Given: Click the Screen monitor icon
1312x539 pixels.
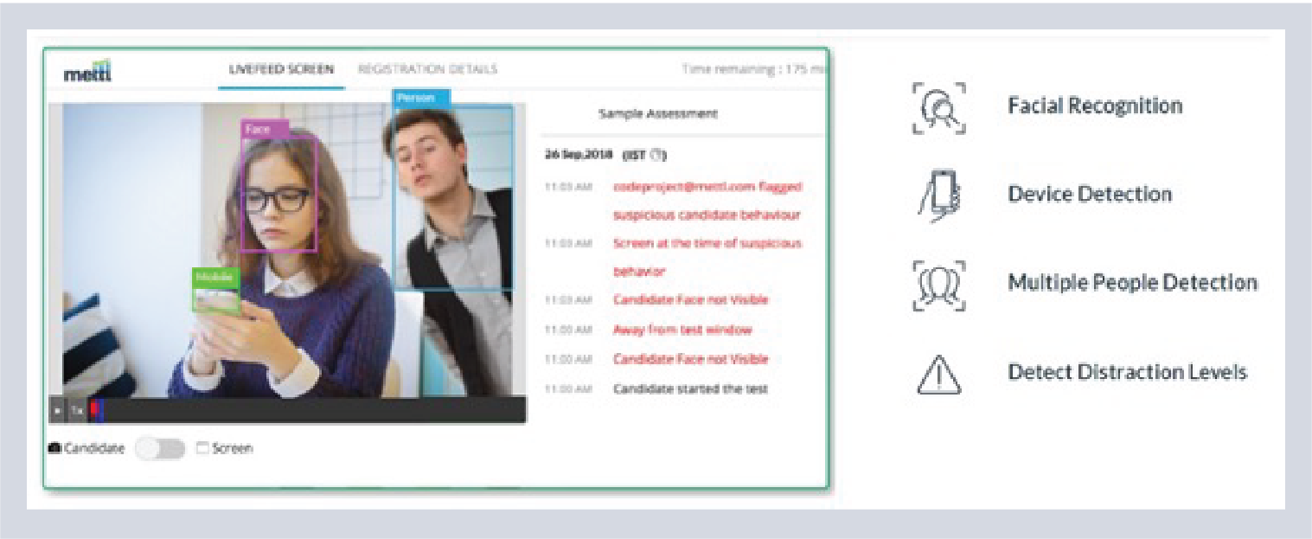Looking at the screenshot, I should pyautogui.click(x=203, y=448).
